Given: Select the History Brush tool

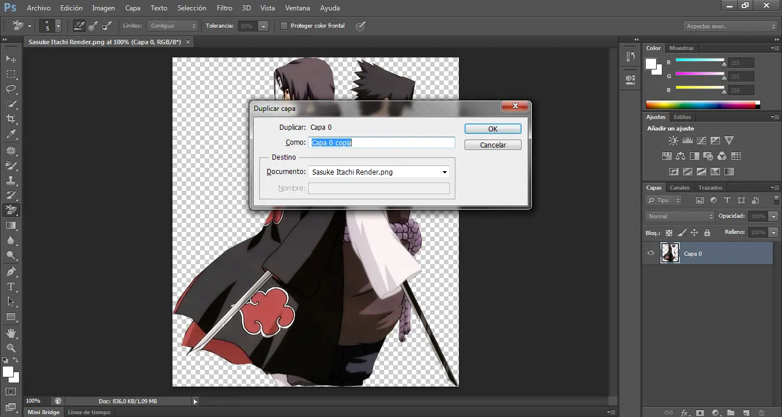Looking at the screenshot, I should 11,195.
